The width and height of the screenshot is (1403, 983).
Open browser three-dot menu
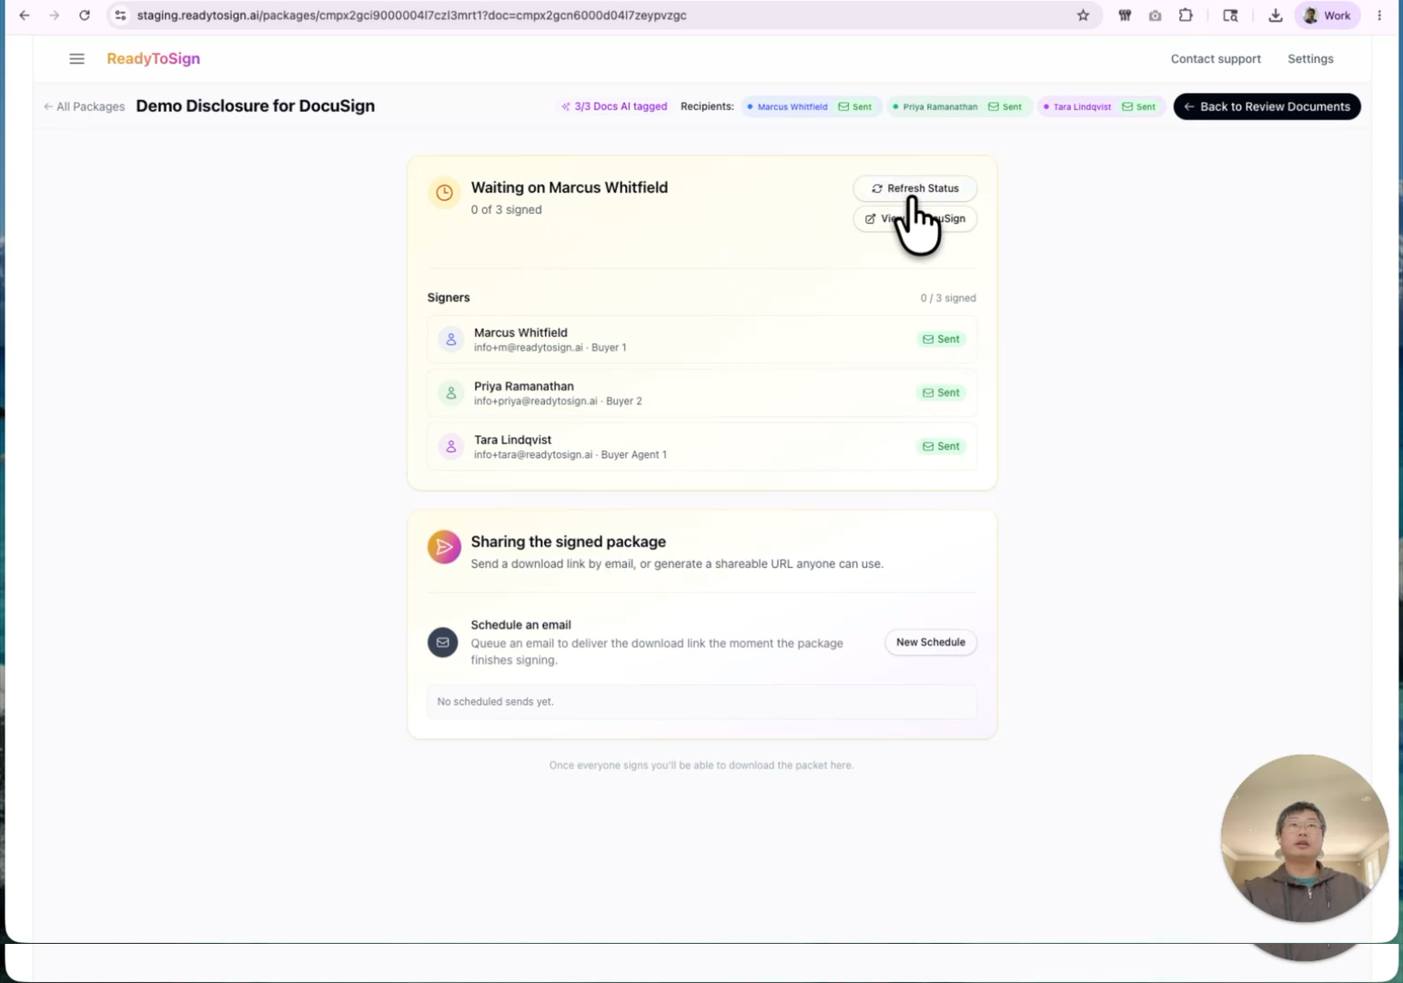(1379, 15)
